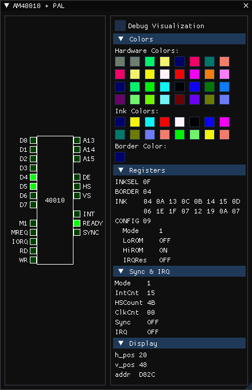Click the orange hardware color swatch
This screenshot has height=390, width=252.
(x=210, y=74)
